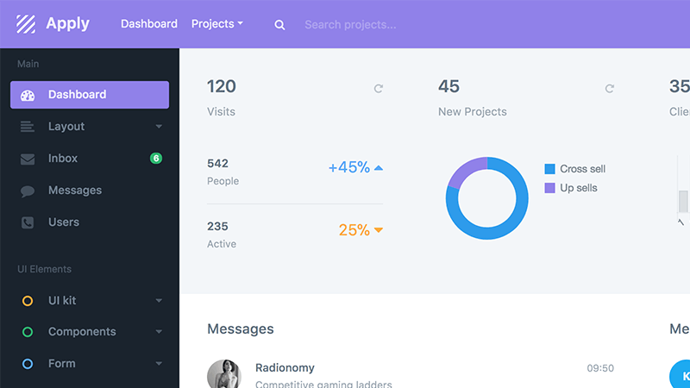Image resolution: width=690 pixels, height=388 pixels.
Task: Click the search magnifier icon
Action: tap(279, 25)
